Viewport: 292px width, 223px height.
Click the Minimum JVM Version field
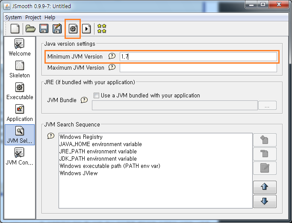coord(198,56)
